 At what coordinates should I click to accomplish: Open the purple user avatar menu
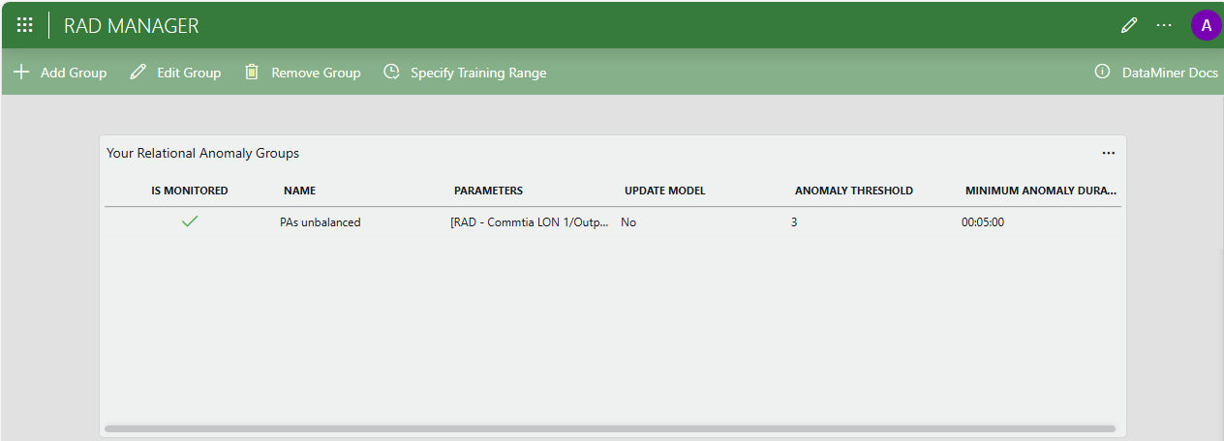1206,26
